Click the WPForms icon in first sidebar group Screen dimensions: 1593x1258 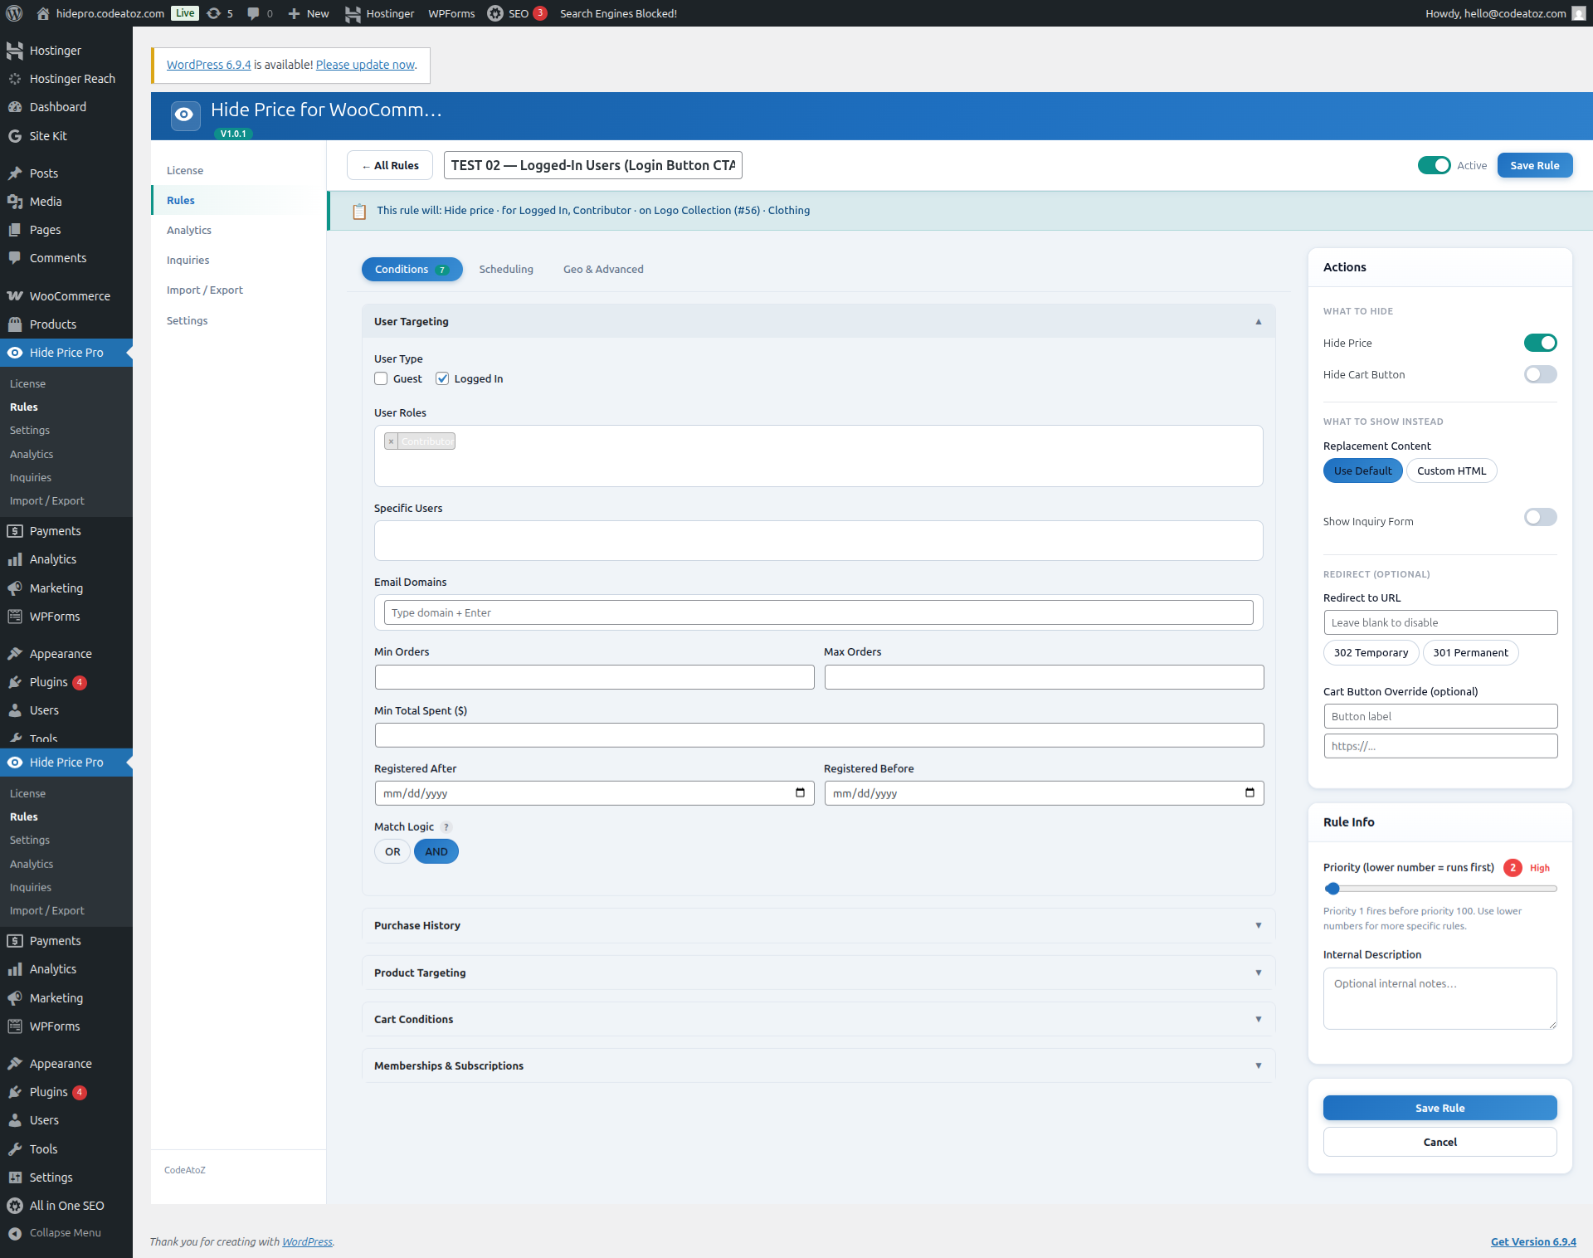15,617
